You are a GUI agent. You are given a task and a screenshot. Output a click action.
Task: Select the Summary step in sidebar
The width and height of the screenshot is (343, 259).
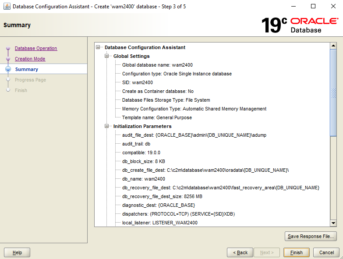(26, 69)
